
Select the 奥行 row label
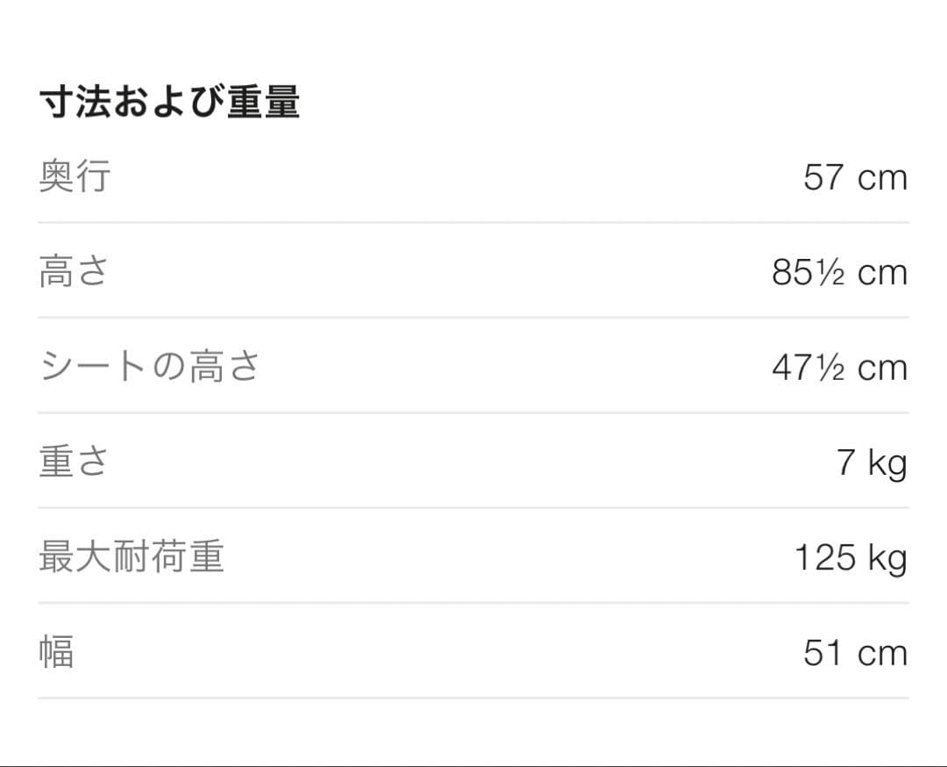tap(75, 176)
